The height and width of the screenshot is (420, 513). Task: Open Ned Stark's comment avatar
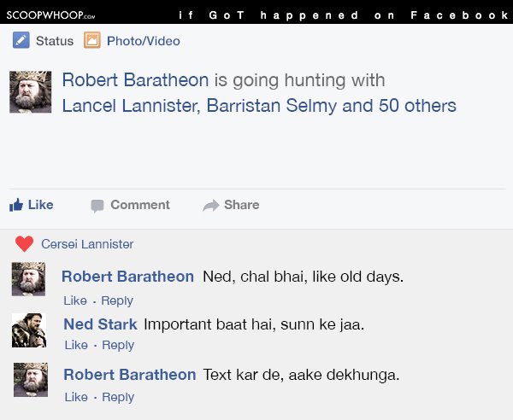[x=29, y=330]
